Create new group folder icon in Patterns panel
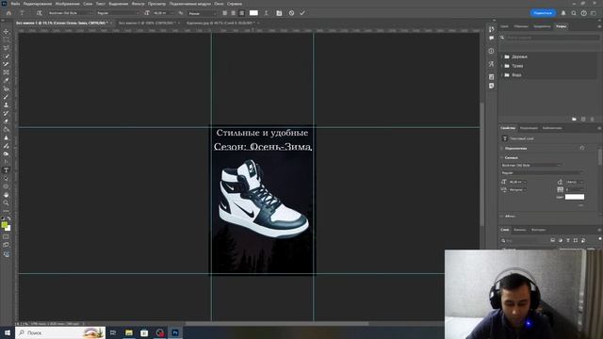Screen dimensions: 603x339 [574, 120]
